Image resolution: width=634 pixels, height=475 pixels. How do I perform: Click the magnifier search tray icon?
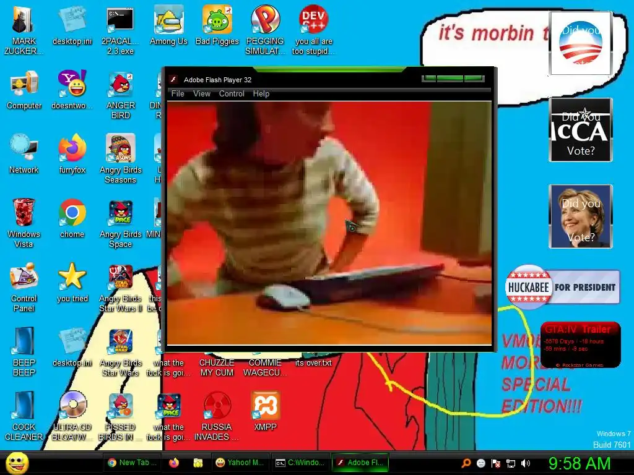(x=466, y=463)
